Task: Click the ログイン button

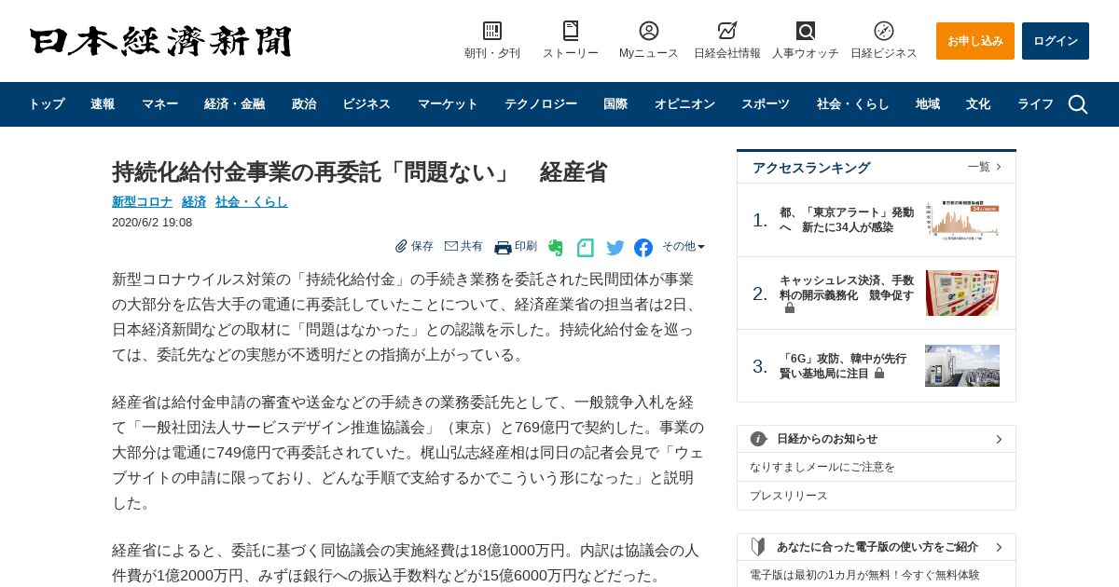Action: [x=1056, y=41]
